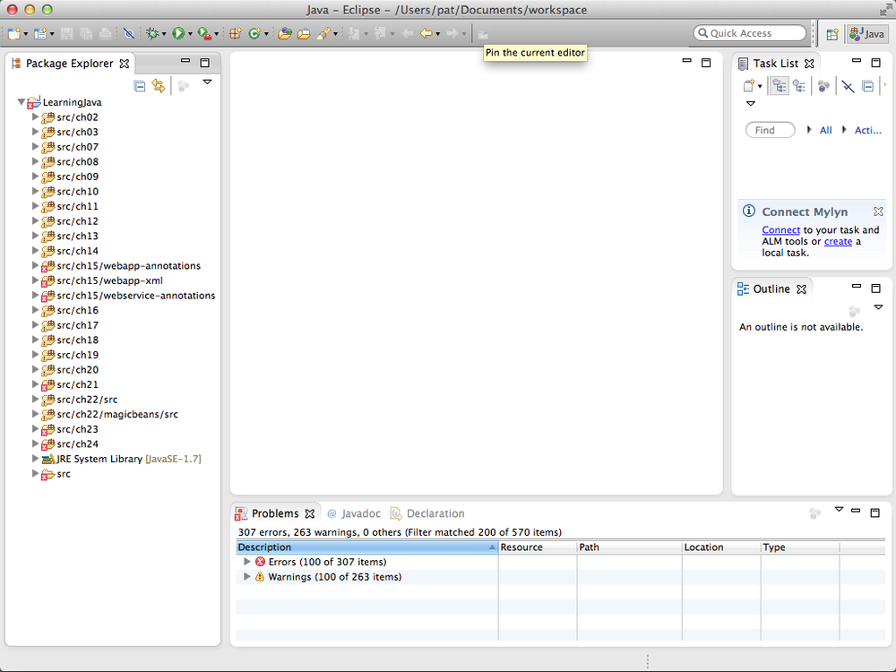The width and height of the screenshot is (896, 672).
Task: Expand the Errors (100 of 307 items) group
Action: (x=247, y=562)
